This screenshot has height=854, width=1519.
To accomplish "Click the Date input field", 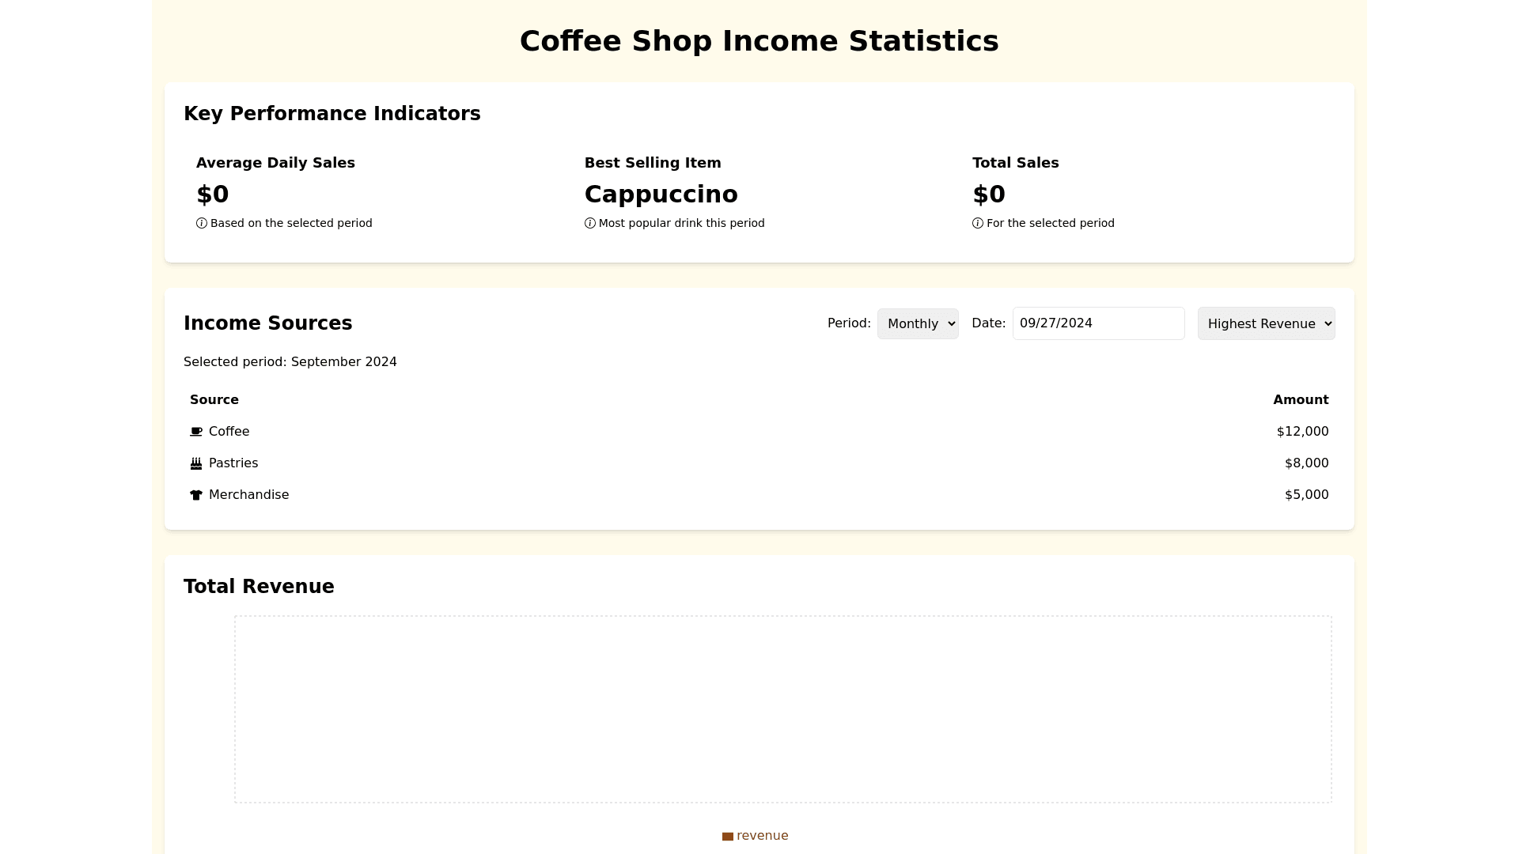I will tap(1098, 323).
